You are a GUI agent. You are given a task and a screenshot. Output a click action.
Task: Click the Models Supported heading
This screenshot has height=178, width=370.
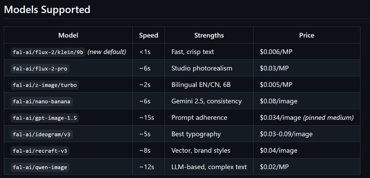tap(47, 10)
